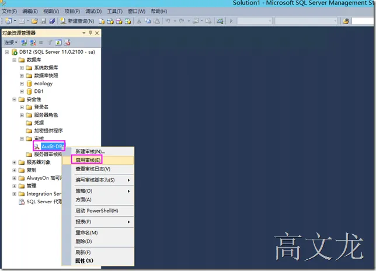376x271 pixels.
Task: Open dropdown arrow beside New Project icon
Action: pos(15,21)
